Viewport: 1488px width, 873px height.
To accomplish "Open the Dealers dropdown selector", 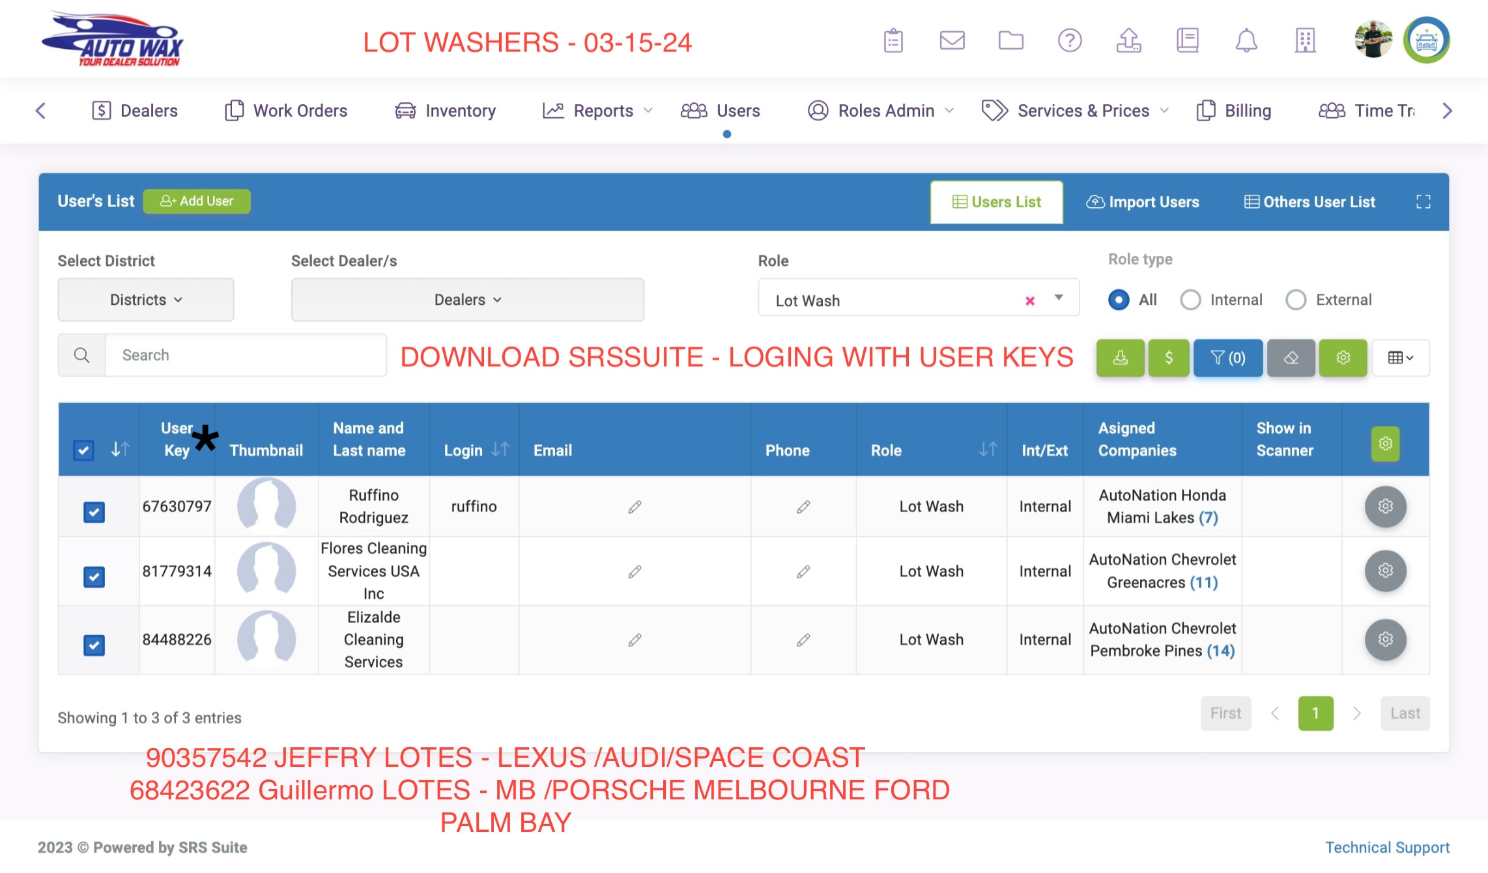I will click(x=467, y=300).
